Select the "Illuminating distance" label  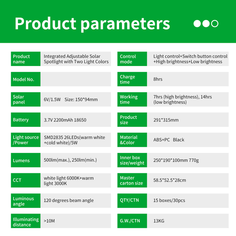coord(25,222)
